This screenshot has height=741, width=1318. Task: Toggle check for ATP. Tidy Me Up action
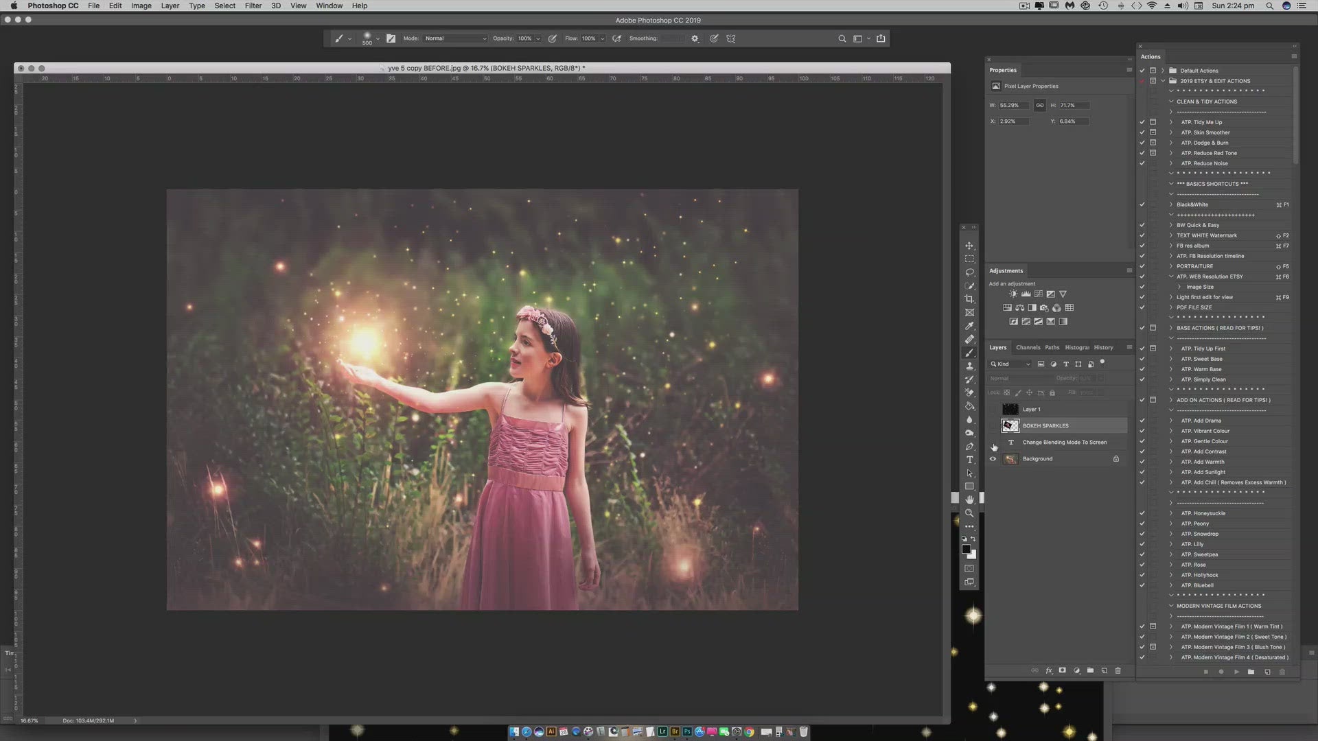pos(1142,122)
